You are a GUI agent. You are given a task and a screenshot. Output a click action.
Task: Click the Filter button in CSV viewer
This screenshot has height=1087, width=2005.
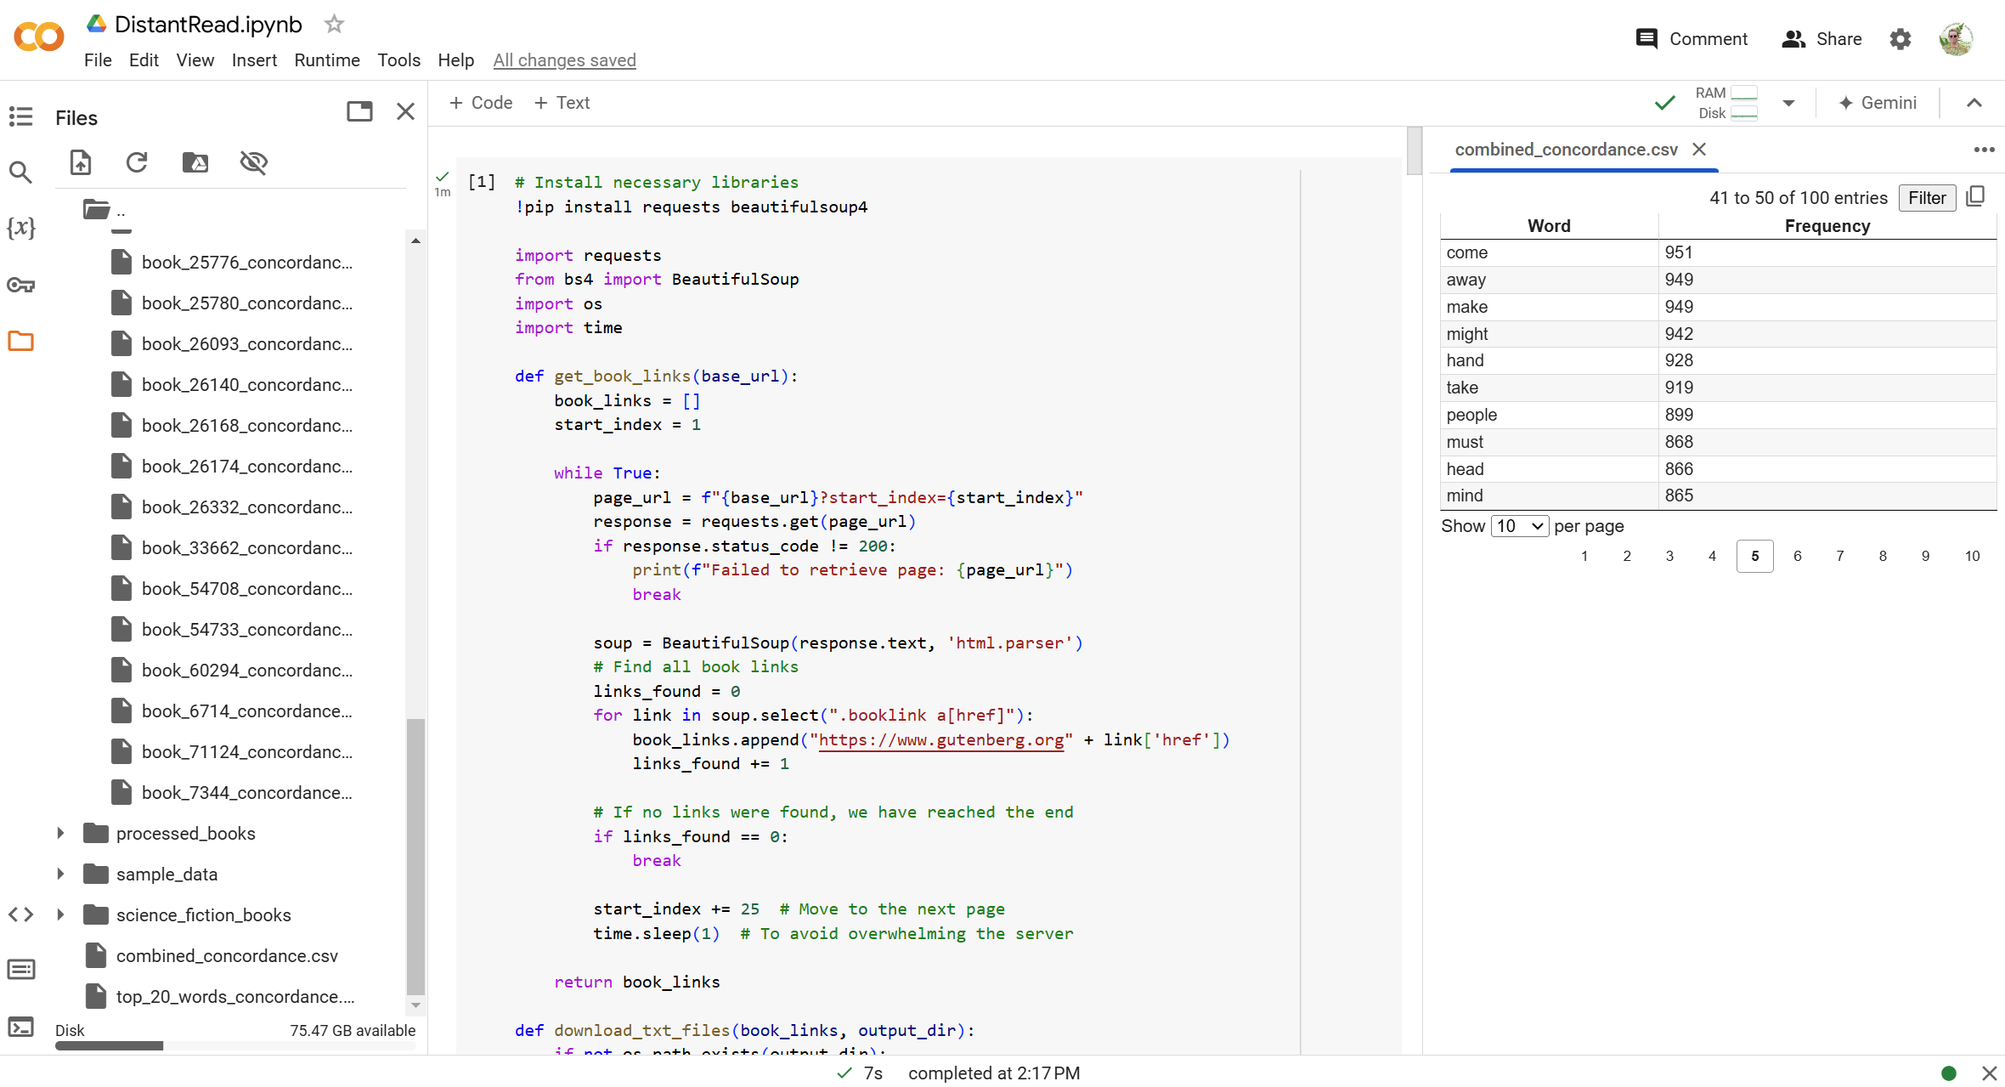1927,198
